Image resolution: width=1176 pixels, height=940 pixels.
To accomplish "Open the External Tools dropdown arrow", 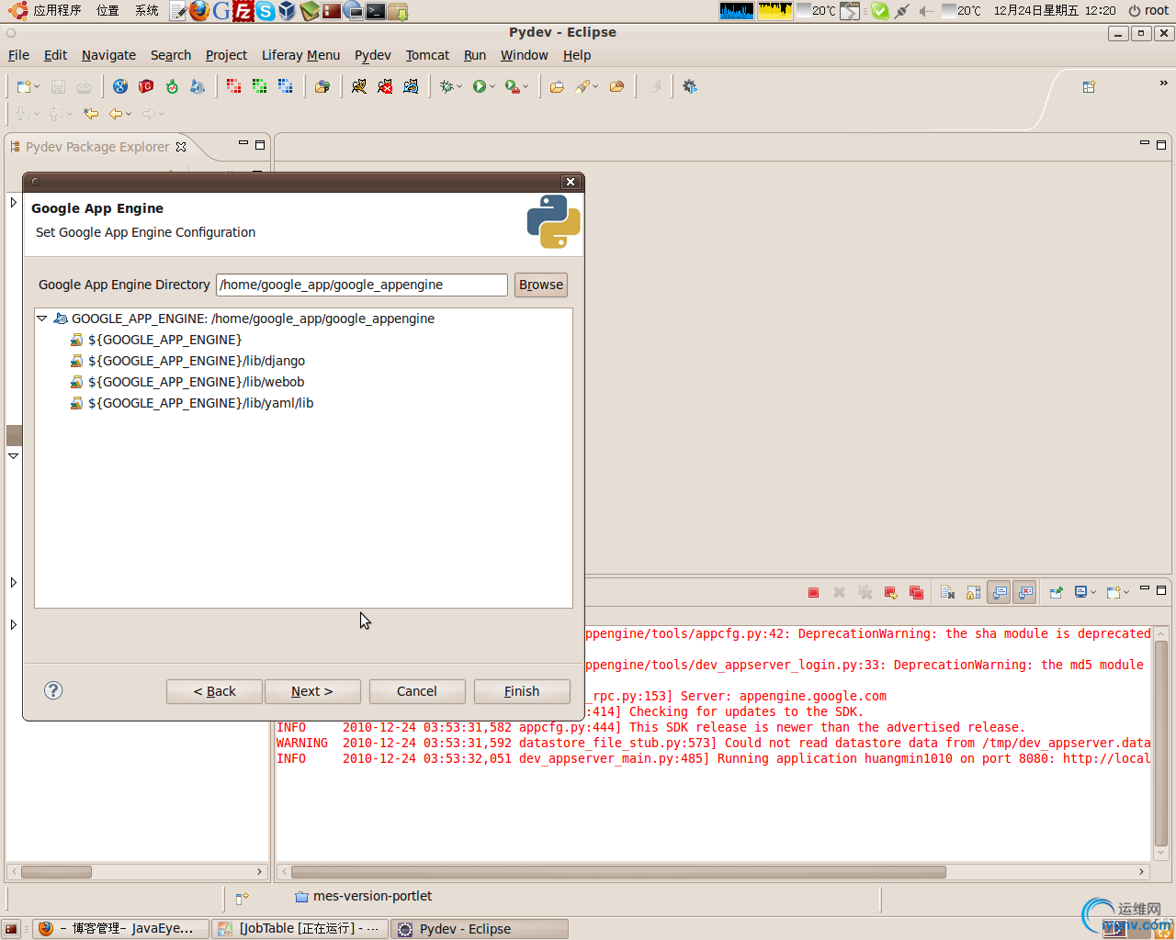I will pyautogui.click(x=526, y=87).
